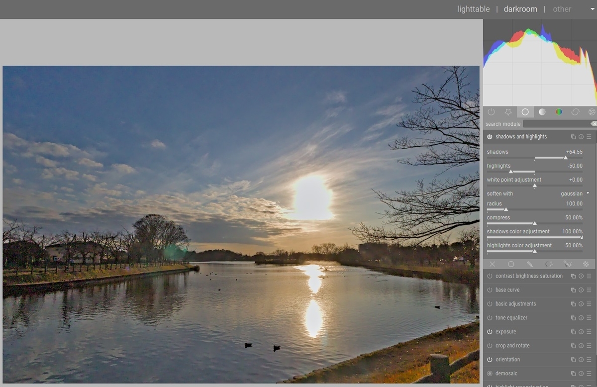This screenshot has width=597, height=387.
Task: Open multi-instance menu for crop and rotate
Action: (x=573, y=346)
